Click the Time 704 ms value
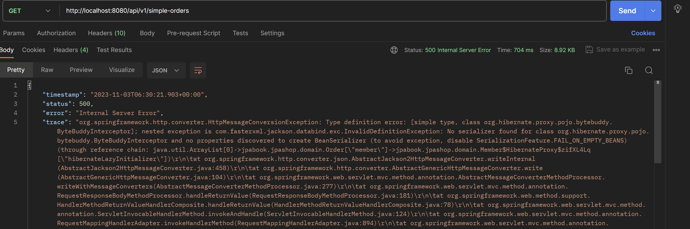Screen dimensions: 690x229 523,50
